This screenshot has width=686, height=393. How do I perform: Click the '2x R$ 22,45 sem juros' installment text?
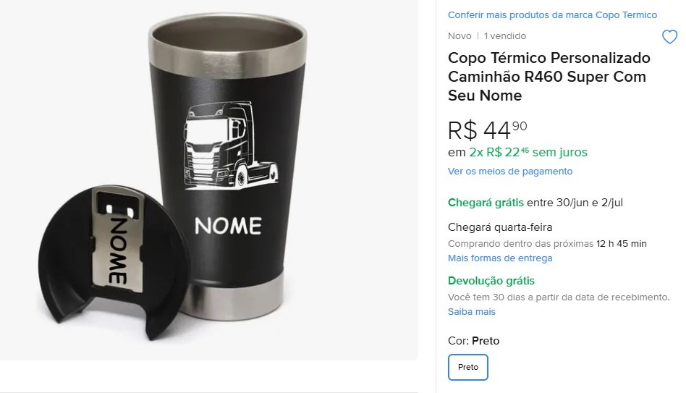528,153
